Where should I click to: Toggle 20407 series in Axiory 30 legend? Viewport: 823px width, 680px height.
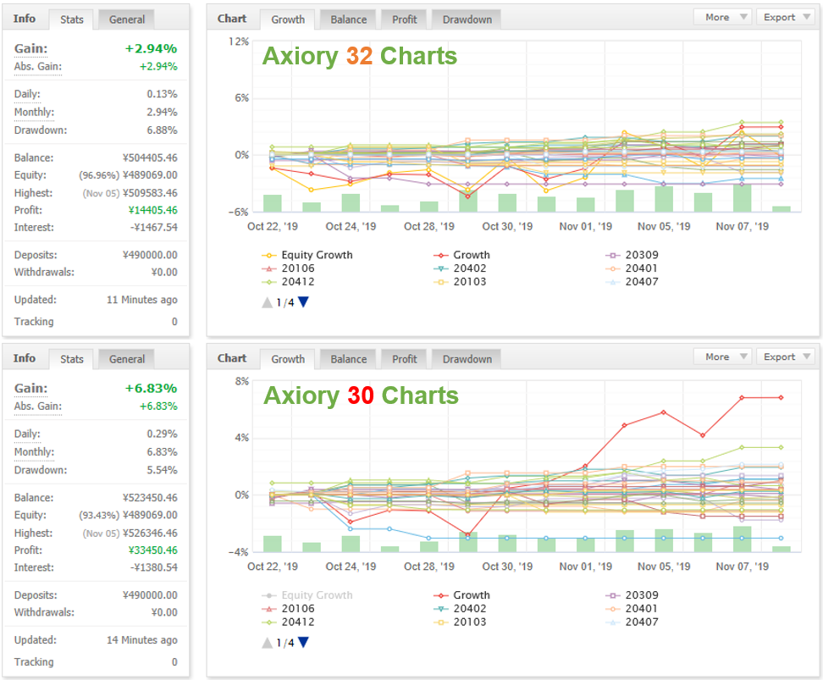(x=632, y=622)
